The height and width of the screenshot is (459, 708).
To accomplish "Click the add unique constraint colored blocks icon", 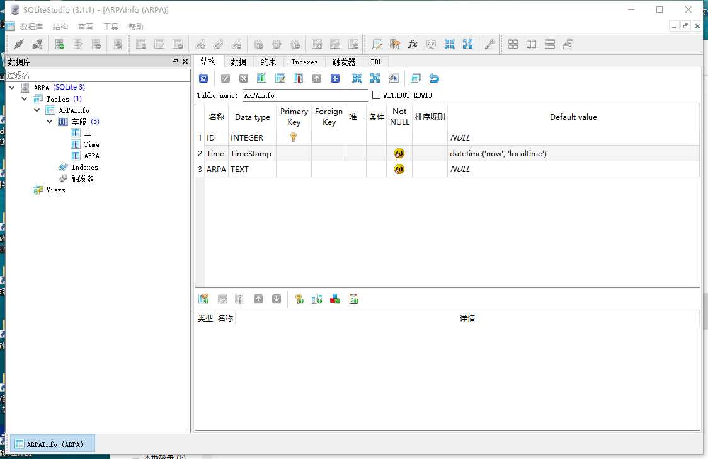I will (335, 299).
